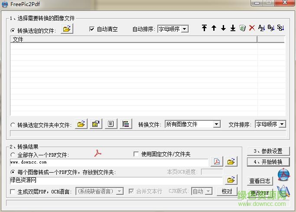
Task: Minimize the FreePic2Pdf window
Action: coord(257,3)
